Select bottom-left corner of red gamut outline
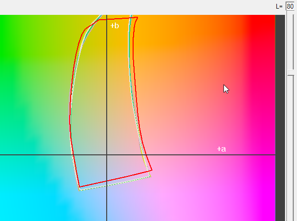 click(79, 187)
